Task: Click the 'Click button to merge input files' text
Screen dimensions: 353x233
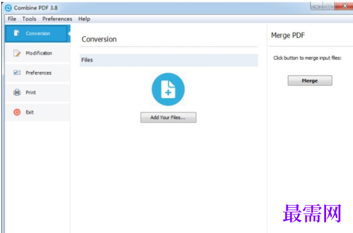Action: pyautogui.click(x=307, y=58)
